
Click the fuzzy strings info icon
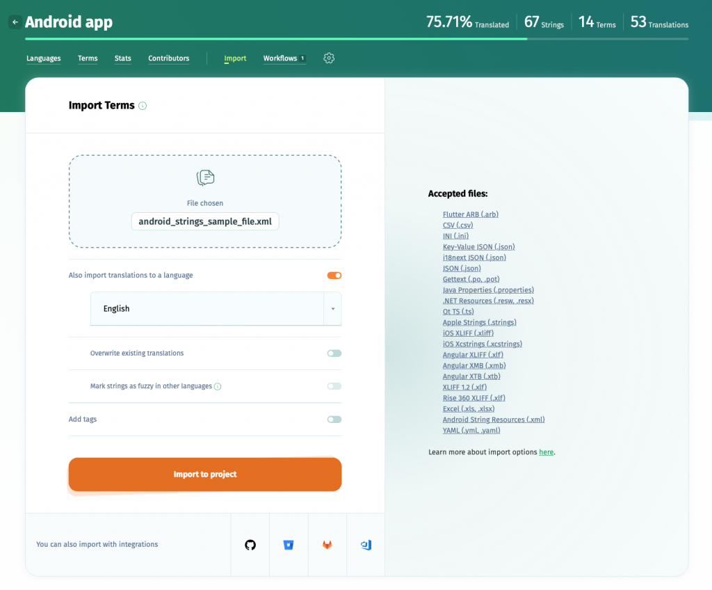[x=218, y=387]
